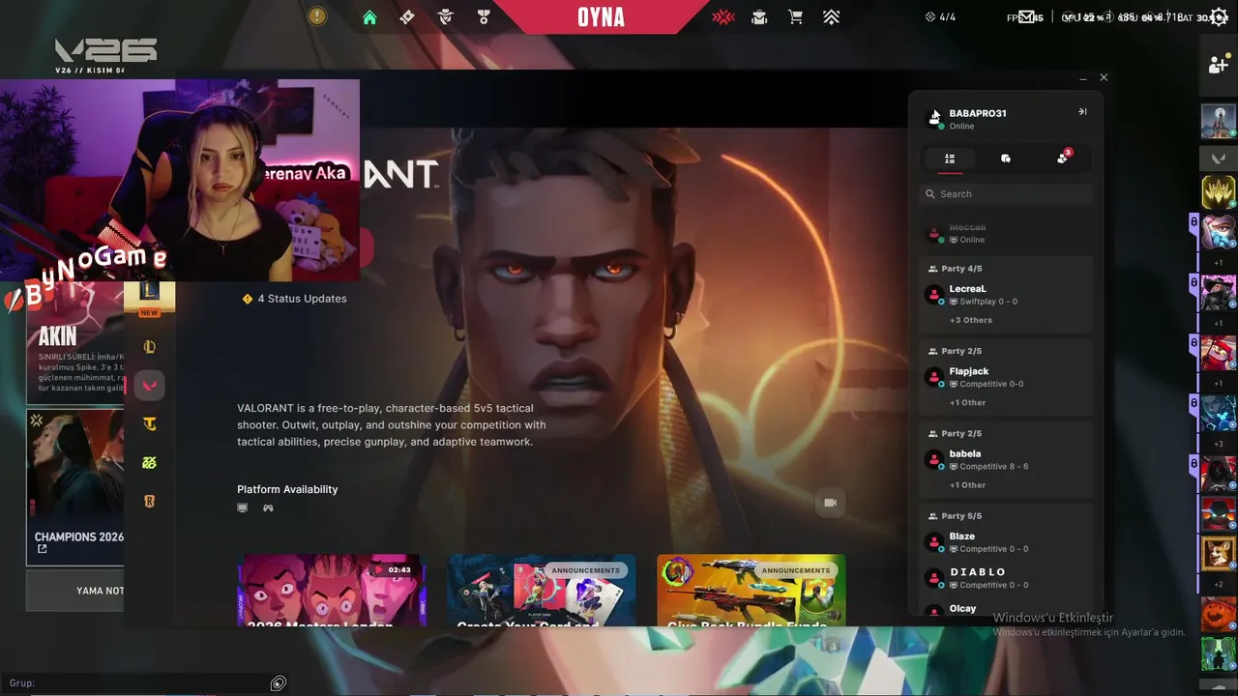Click the Grup chat input field
1238x696 pixels.
coord(135,683)
